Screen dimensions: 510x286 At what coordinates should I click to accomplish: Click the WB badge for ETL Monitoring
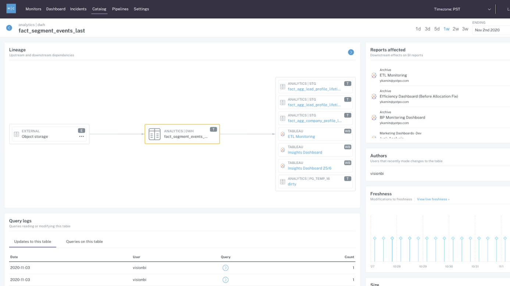point(347,131)
